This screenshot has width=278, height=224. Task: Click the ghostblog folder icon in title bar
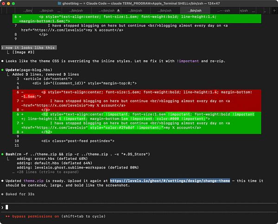tap(60, 3)
